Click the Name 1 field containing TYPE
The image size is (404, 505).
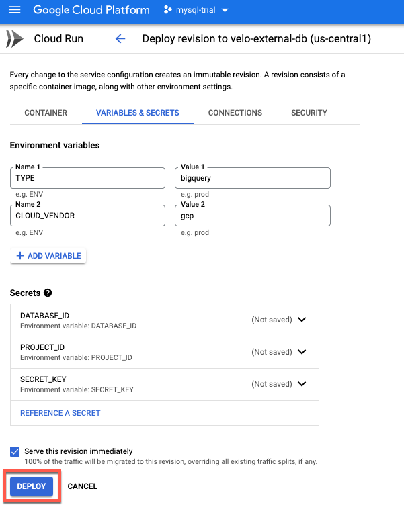87,178
